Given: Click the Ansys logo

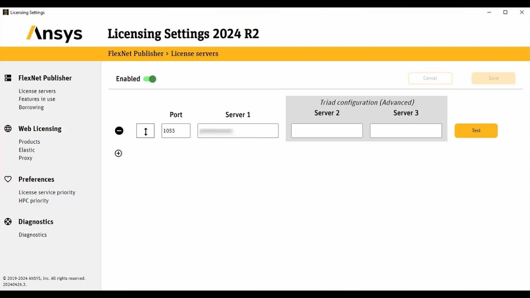Looking at the screenshot, I should [x=54, y=34].
